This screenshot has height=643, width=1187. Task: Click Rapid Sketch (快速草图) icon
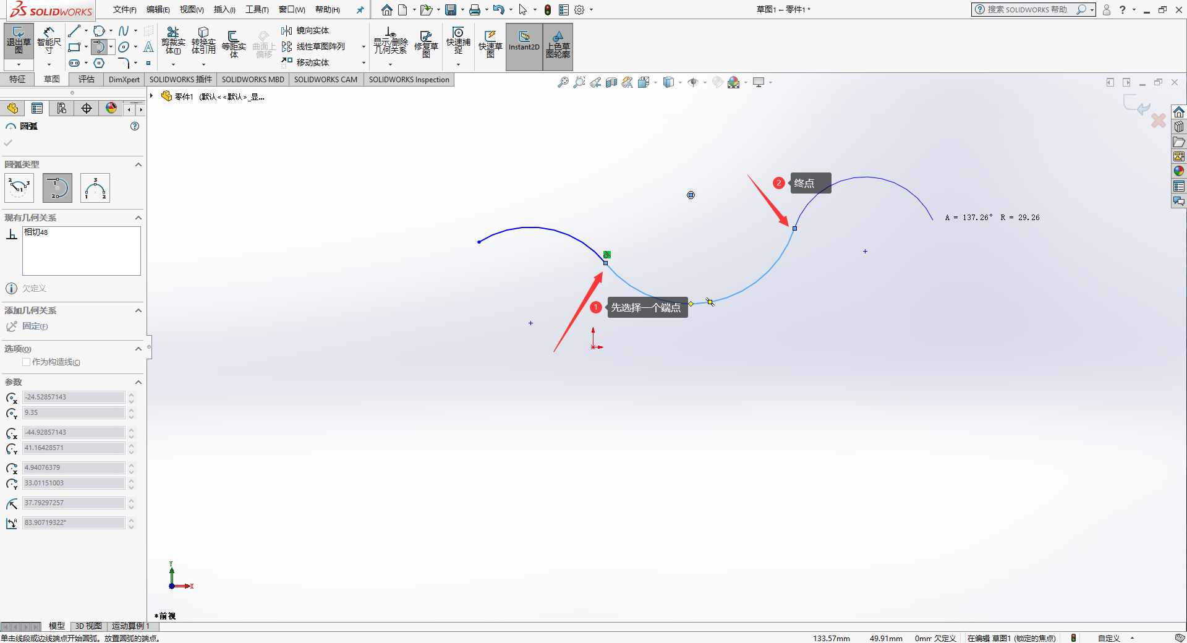(x=490, y=43)
